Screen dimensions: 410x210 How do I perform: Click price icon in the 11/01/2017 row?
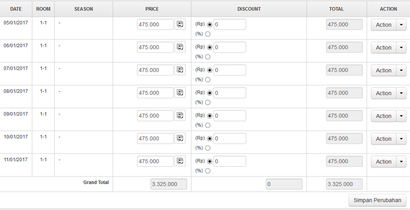pos(180,161)
